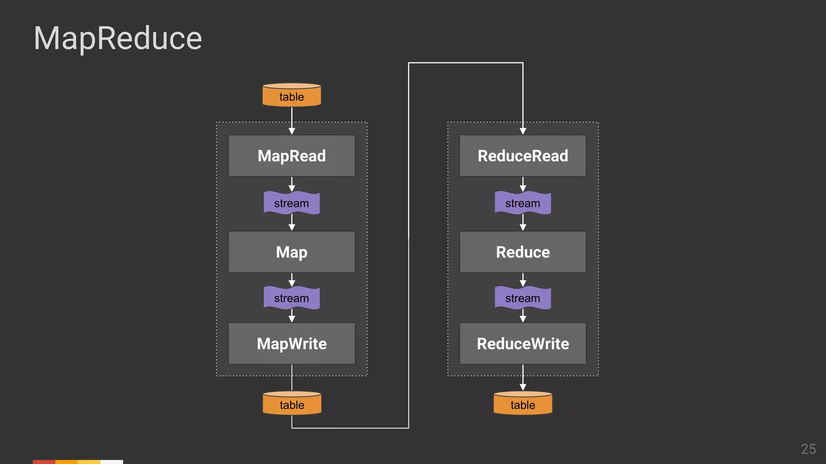Click the white color bar segment
The image size is (826, 464).
112,462
